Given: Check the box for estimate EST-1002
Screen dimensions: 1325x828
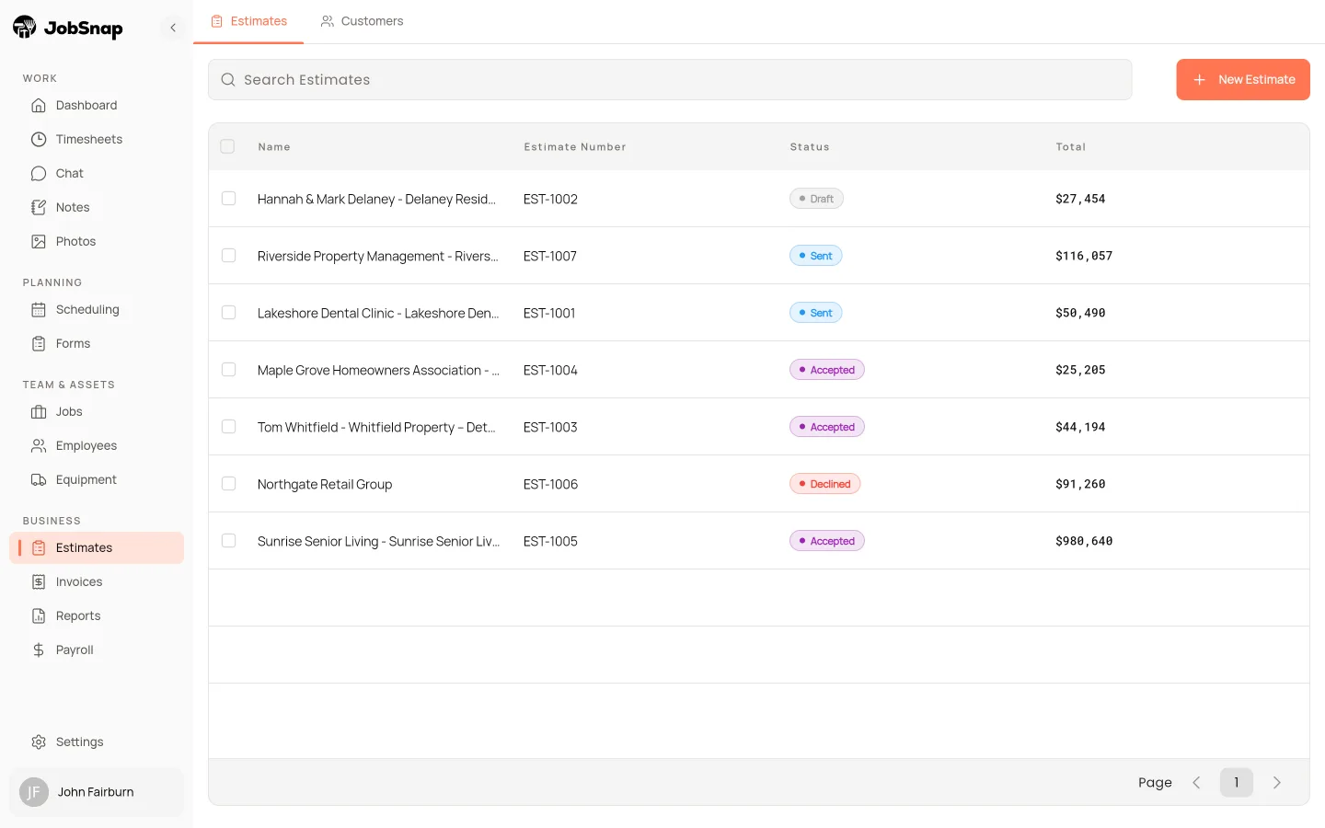Looking at the screenshot, I should [229, 199].
